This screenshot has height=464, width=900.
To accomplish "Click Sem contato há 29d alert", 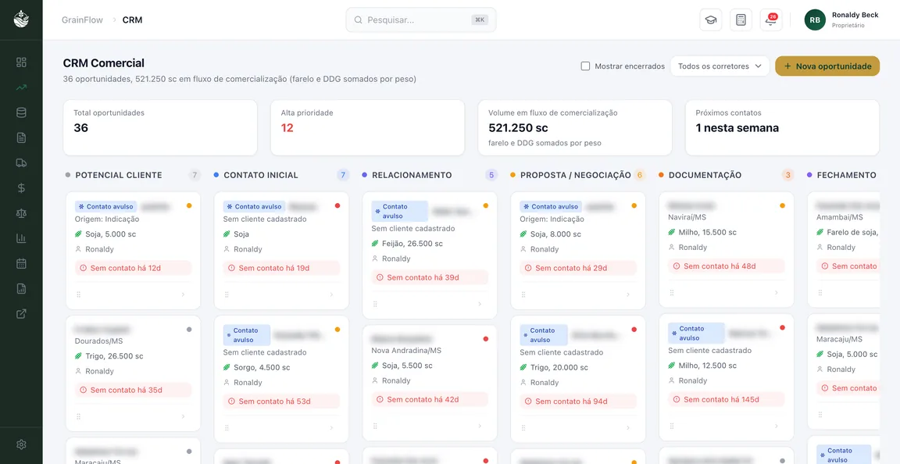I will tap(578, 268).
